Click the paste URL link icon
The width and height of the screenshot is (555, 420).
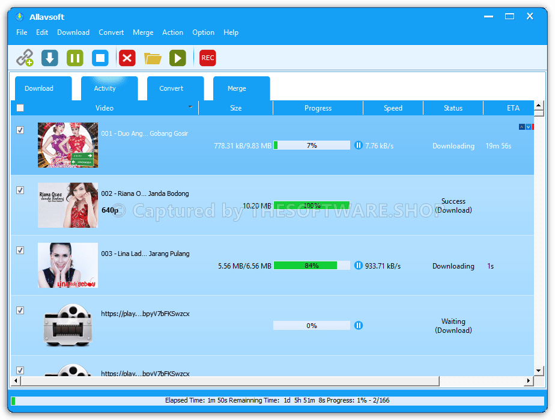click(25, 58)
